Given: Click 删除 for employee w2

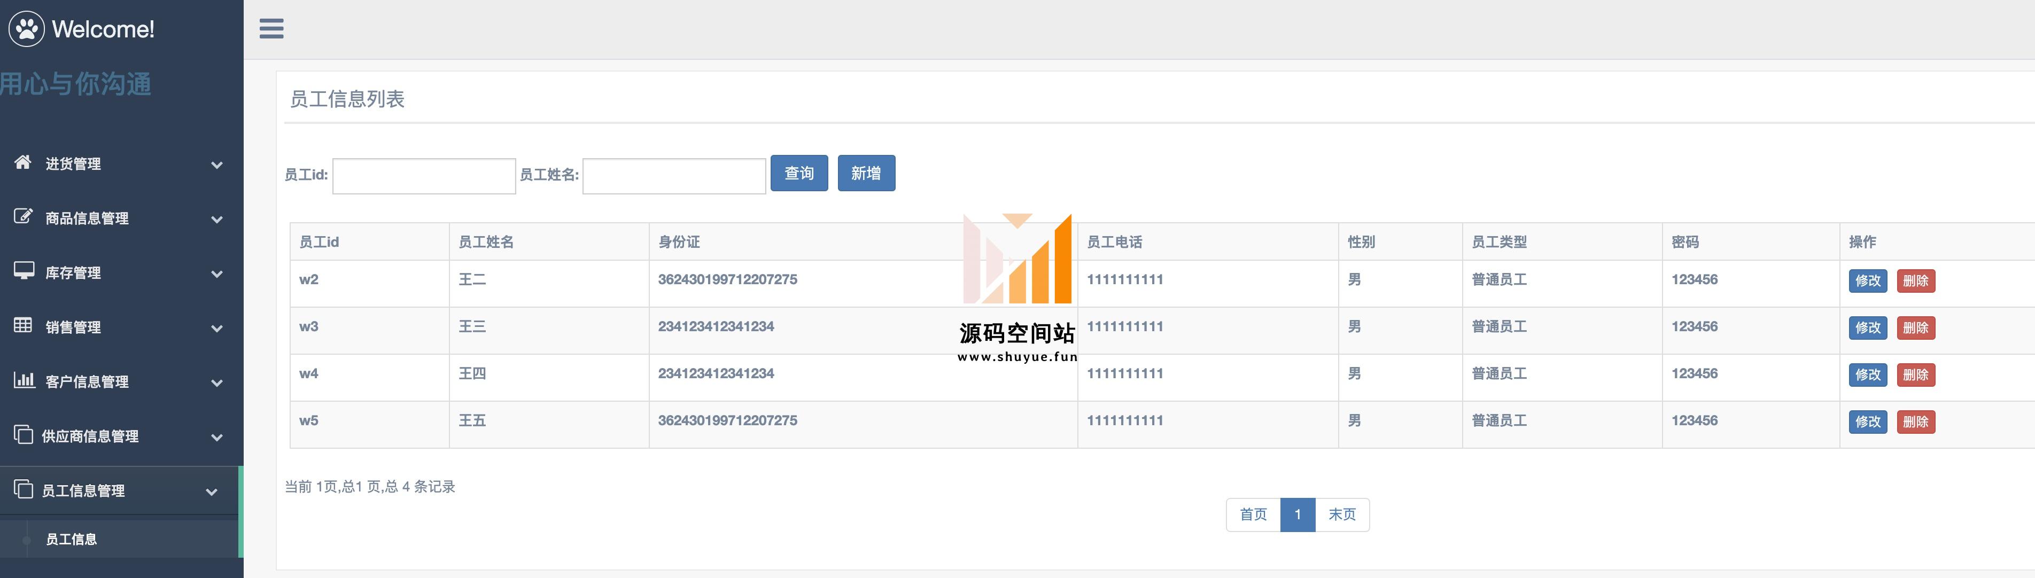Looking at the screenshot, I should (1916, 280).
